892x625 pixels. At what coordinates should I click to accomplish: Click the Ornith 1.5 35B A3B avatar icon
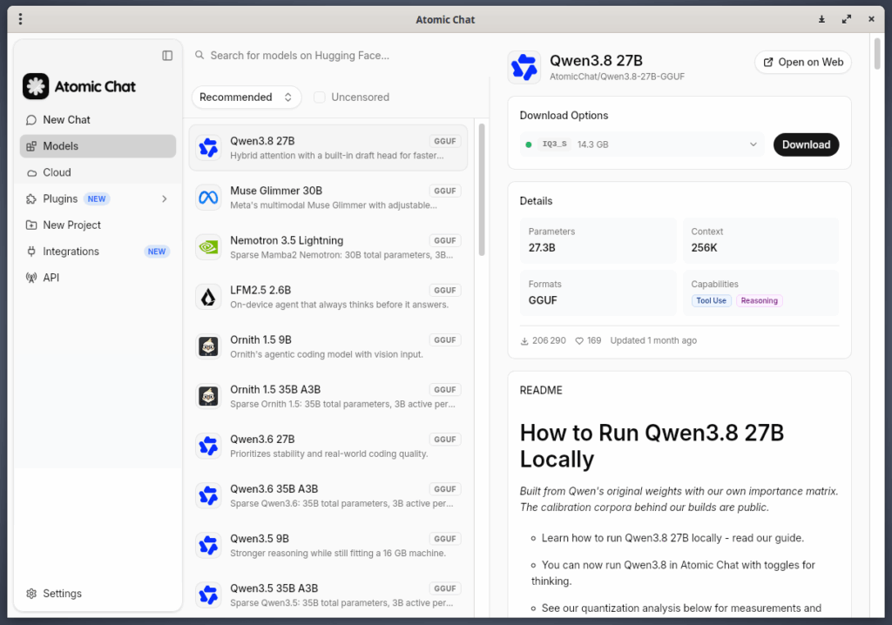(x=208, y=396)
